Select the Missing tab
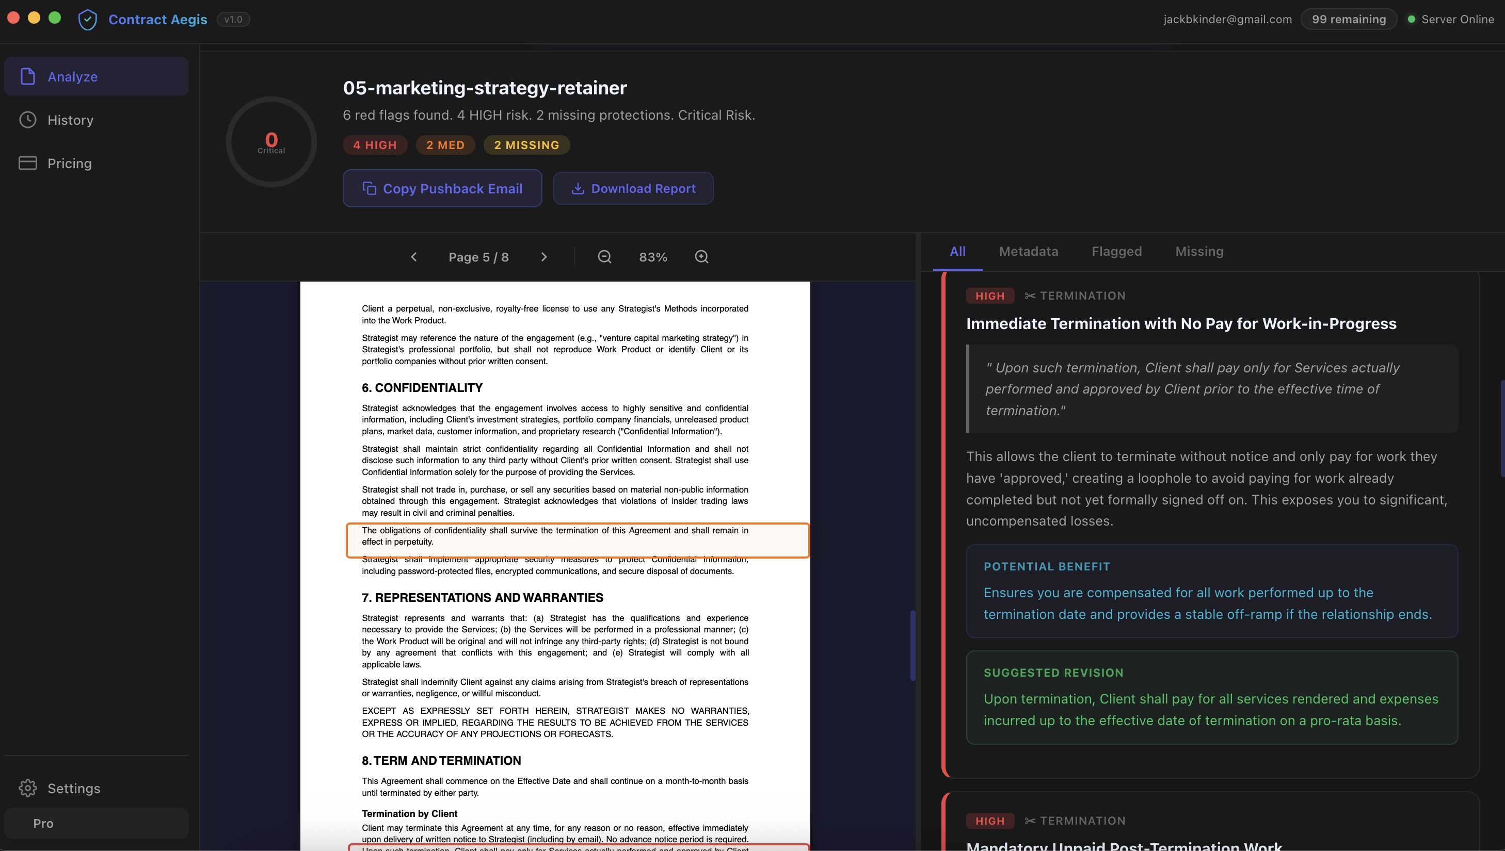The image size is (1505, 851). (1198, 251)
